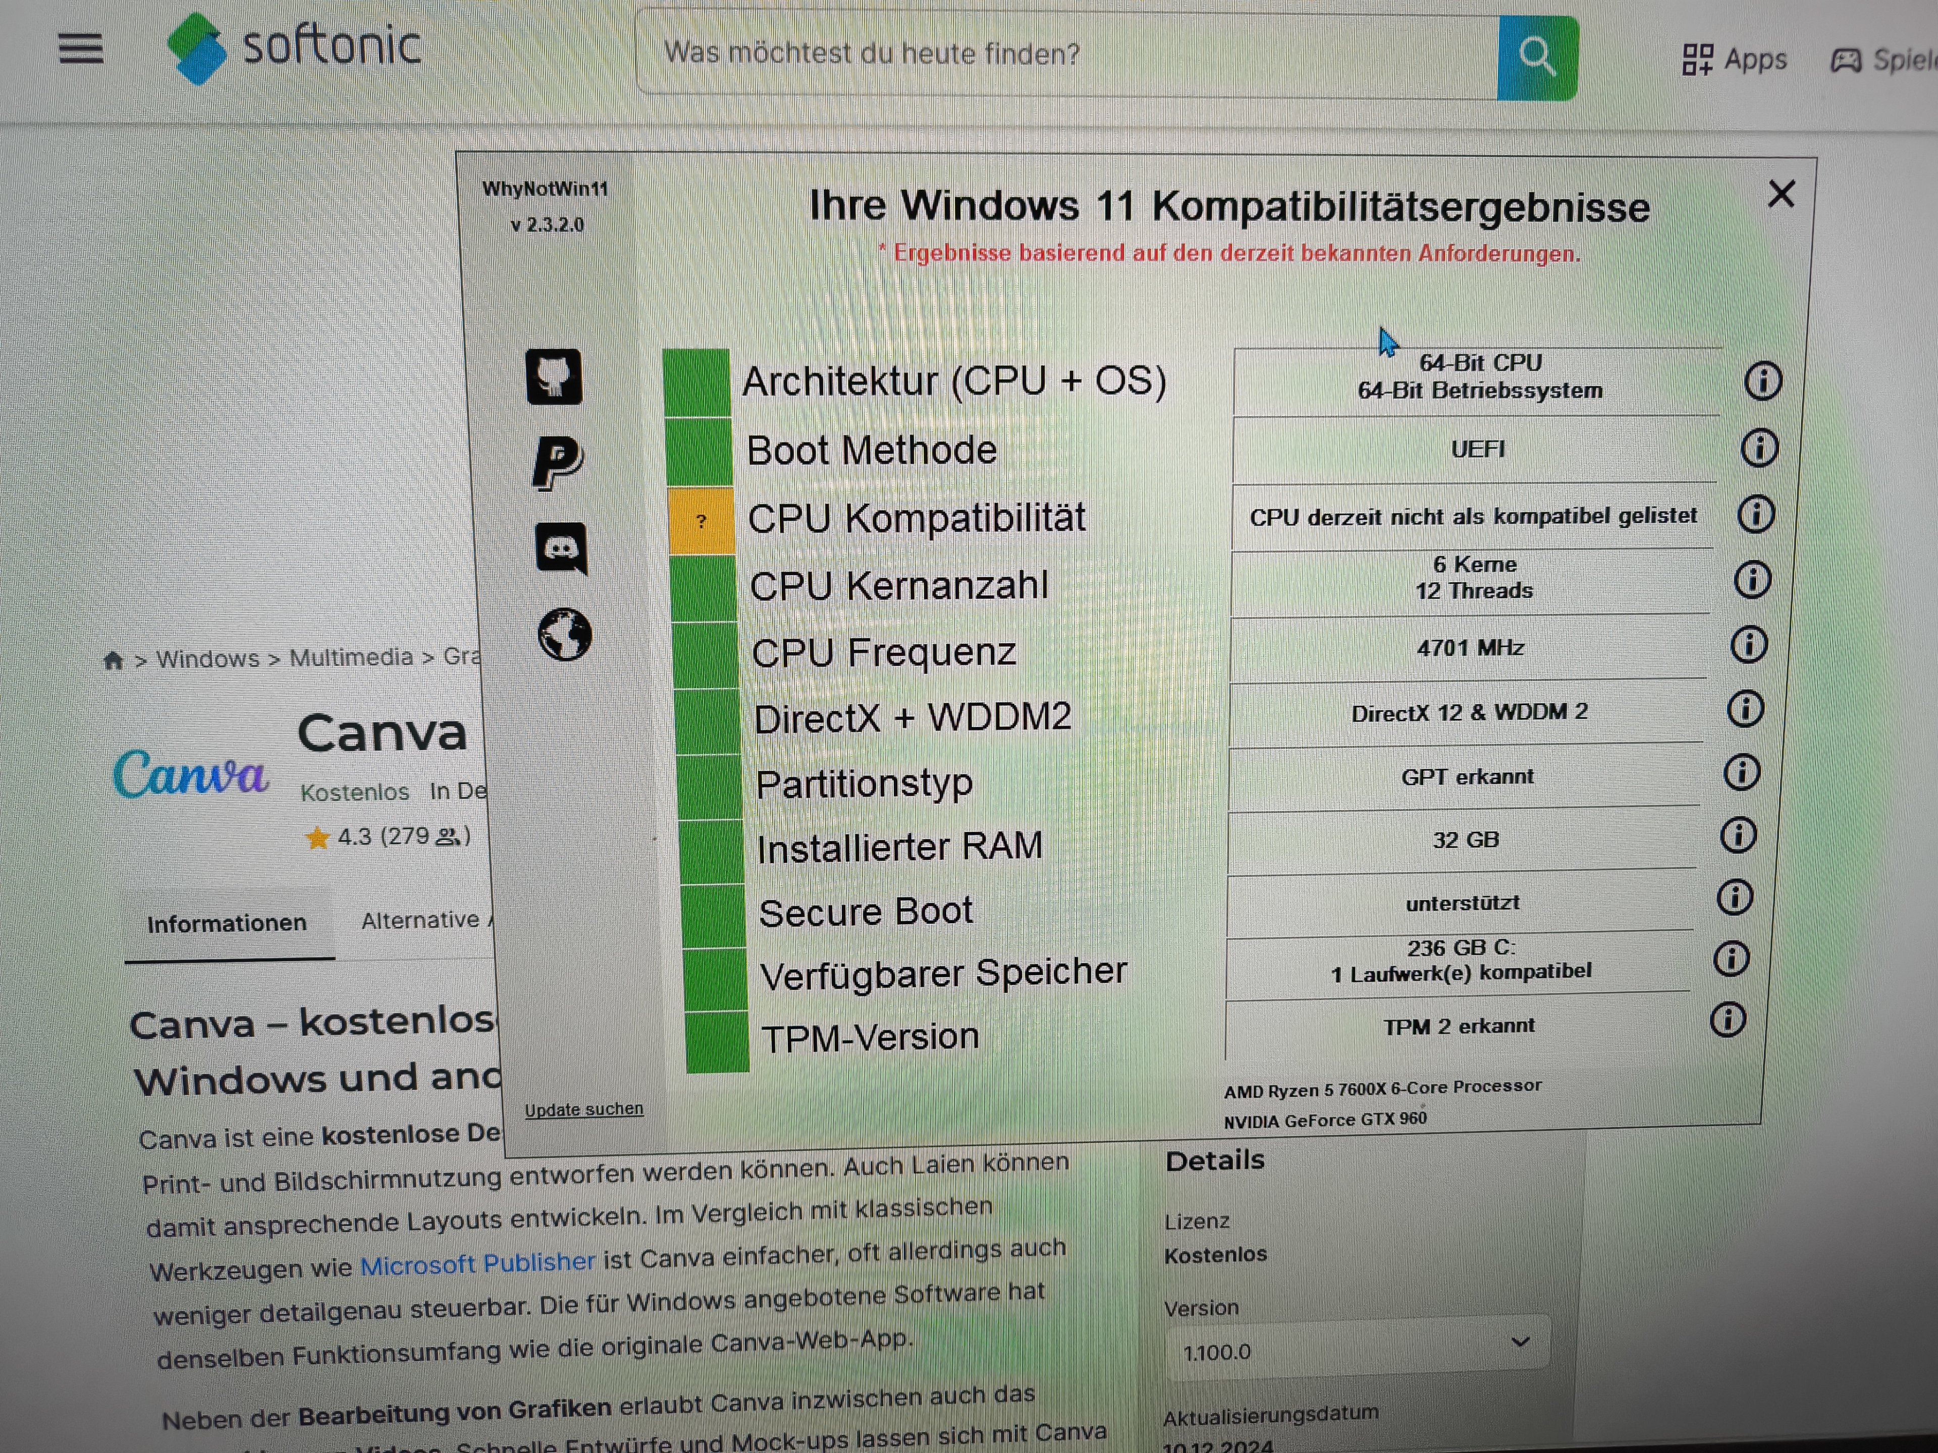Click info icon for Boot Methode
Viewport: 1938px width, 1453px height.
[x=1758, y=449]
